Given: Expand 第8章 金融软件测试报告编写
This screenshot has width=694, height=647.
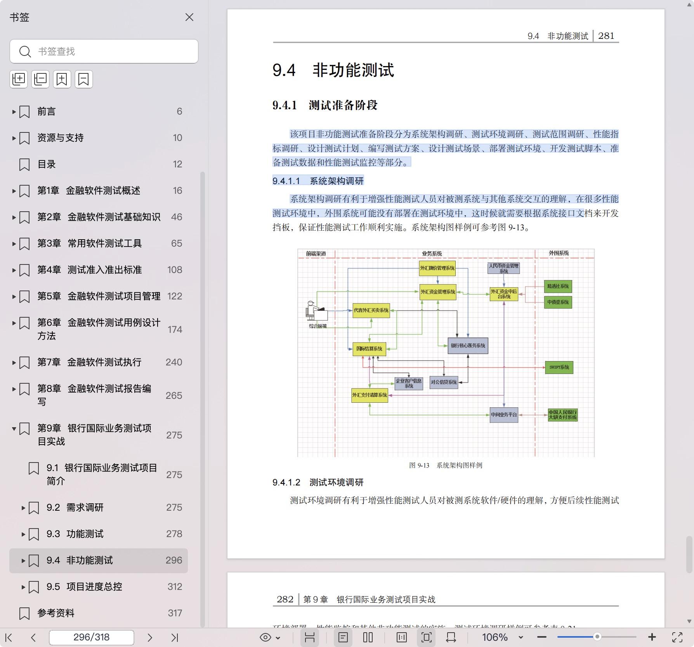Looking at the screenshot, I should point(14,389).
